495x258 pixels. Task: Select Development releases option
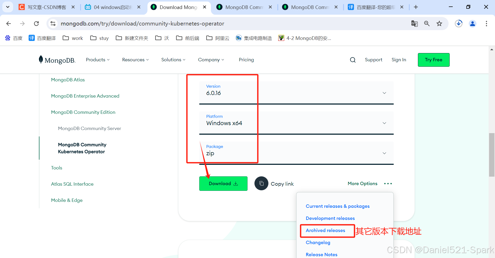click(x=330, y=218)
